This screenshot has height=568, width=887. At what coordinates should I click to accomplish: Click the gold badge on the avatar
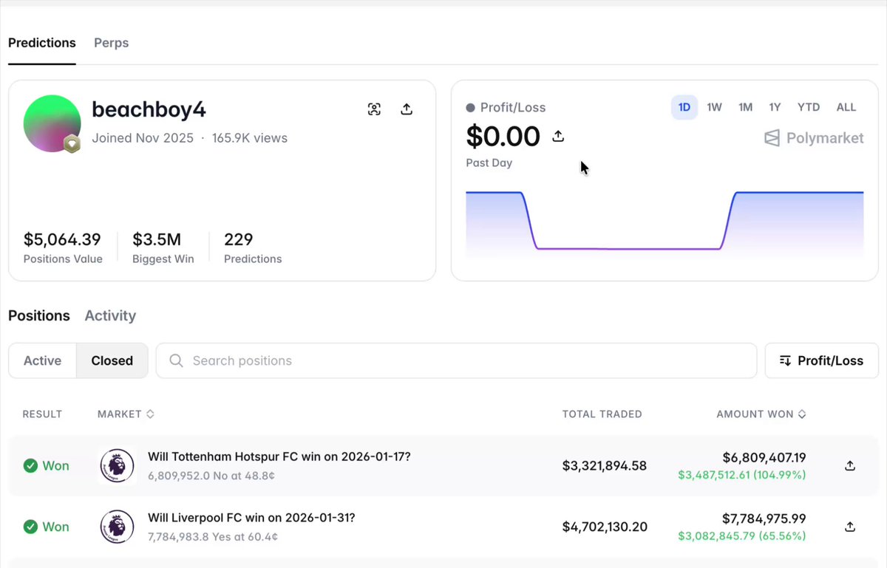click(72, 144)
